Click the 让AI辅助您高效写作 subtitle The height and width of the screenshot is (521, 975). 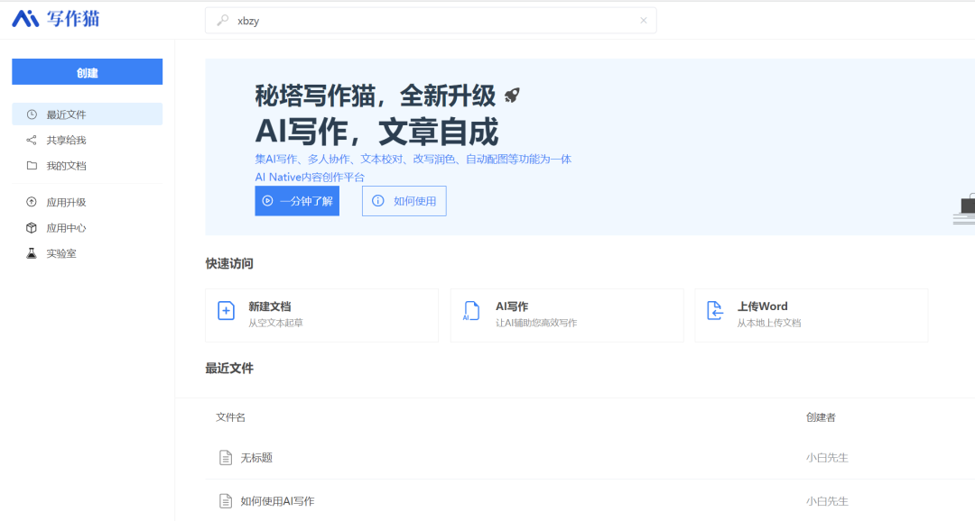[536, 323]
